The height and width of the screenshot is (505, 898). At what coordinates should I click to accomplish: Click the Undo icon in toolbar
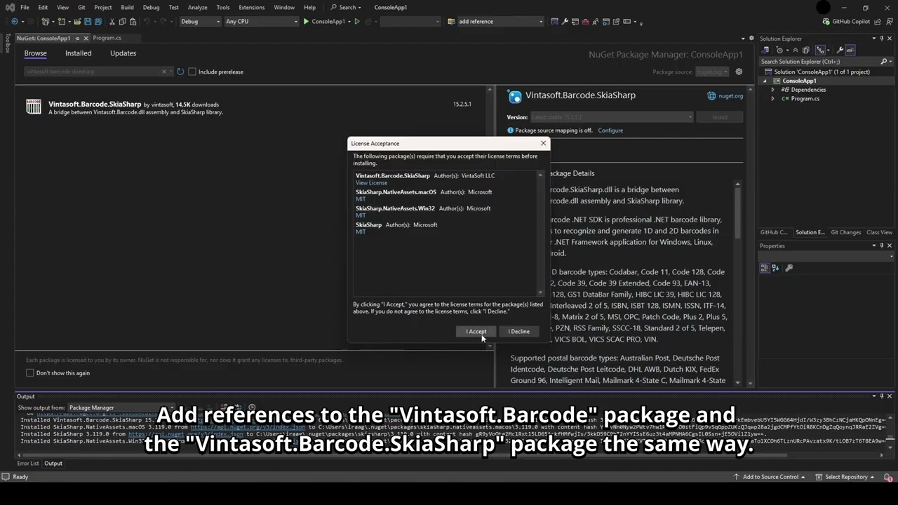pos(147,22)
